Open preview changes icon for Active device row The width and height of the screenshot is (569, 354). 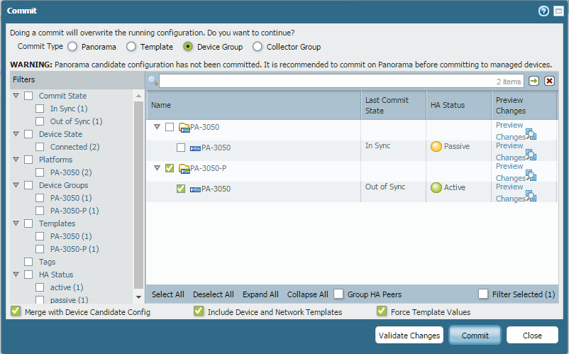(531, 196)
